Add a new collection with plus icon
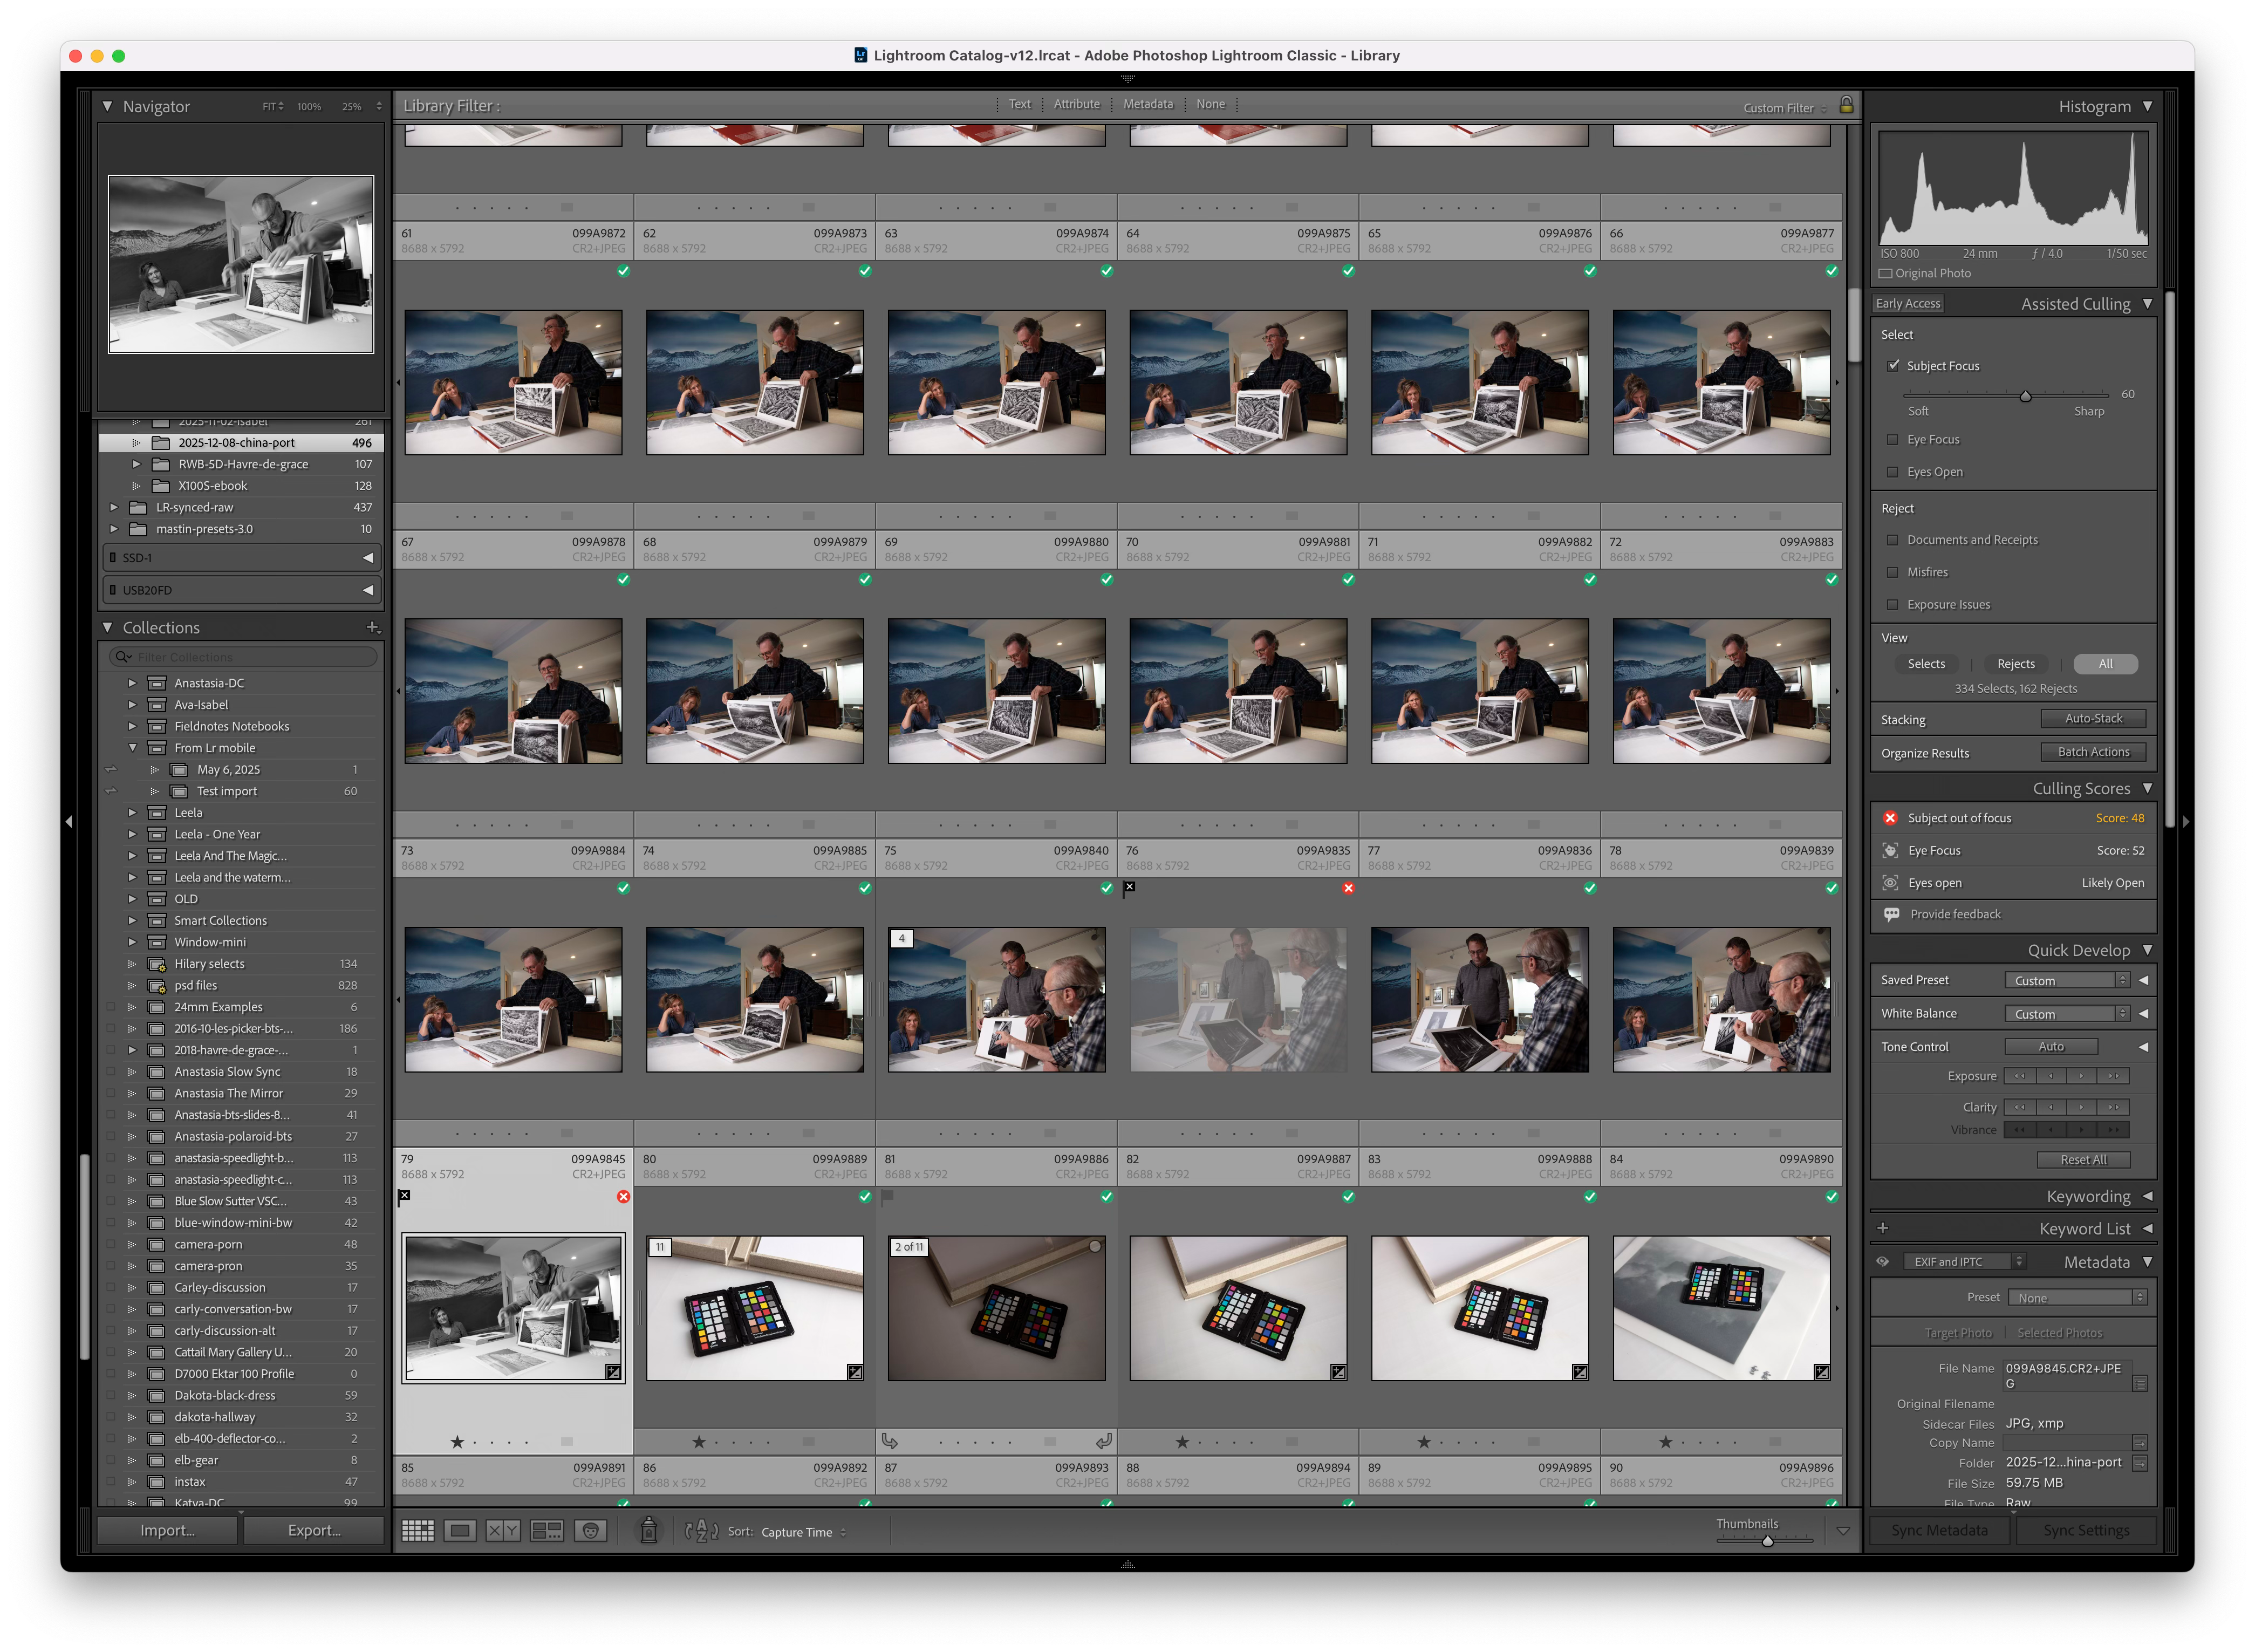The height and width of the screenshot is (1652, 2255). point(372,627)
